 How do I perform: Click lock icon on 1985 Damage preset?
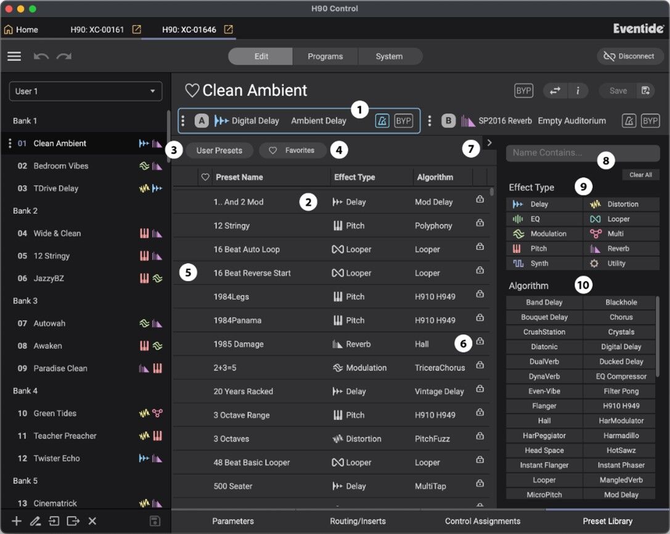click(x=480, y=342)
